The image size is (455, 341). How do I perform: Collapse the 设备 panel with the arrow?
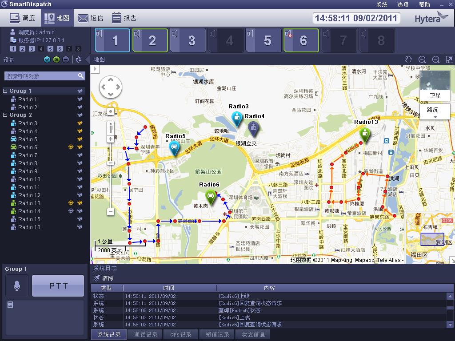tap(88, 60)
